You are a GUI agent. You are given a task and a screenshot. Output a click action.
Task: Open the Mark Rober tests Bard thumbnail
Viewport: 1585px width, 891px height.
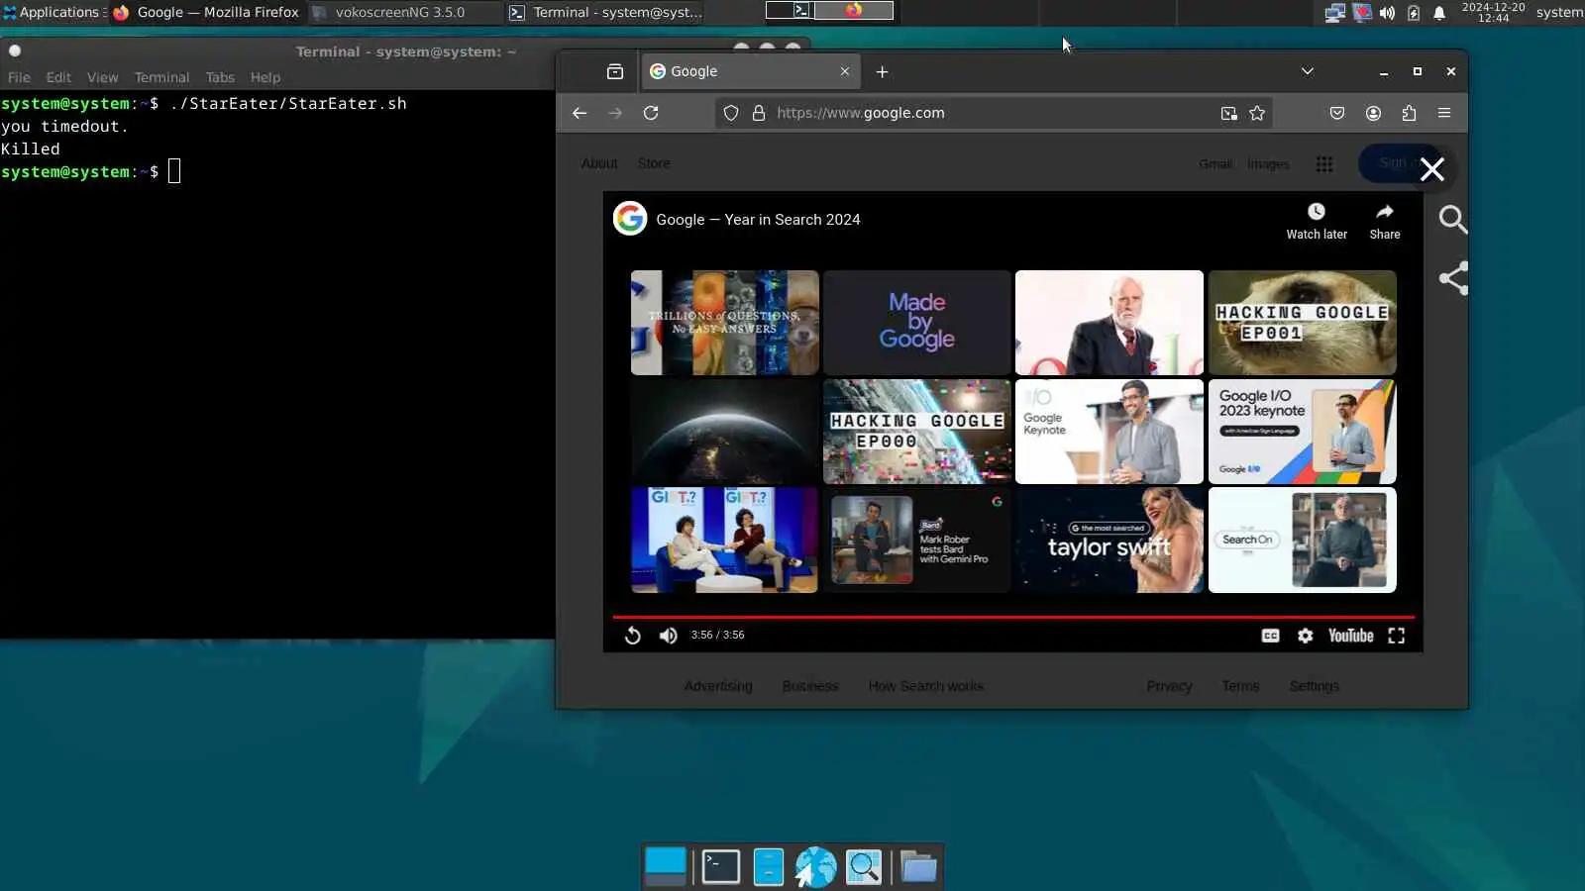point(917,541)
